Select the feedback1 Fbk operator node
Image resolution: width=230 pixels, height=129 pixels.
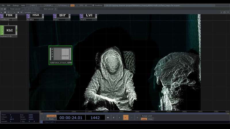(9, 17)
